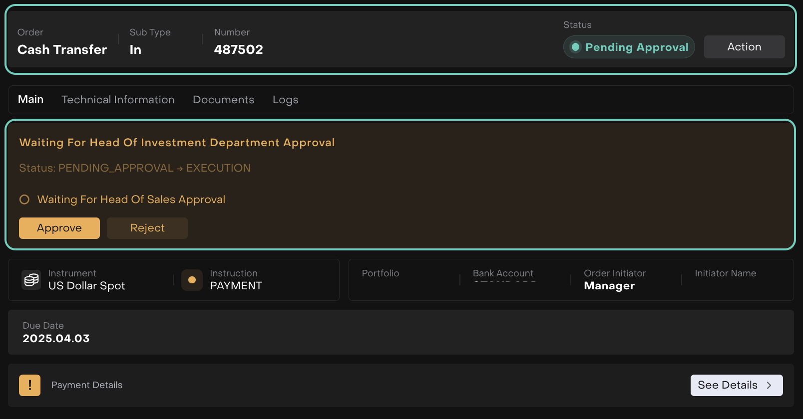
Task: Click the Bank Account field
Action: point(503,277)
